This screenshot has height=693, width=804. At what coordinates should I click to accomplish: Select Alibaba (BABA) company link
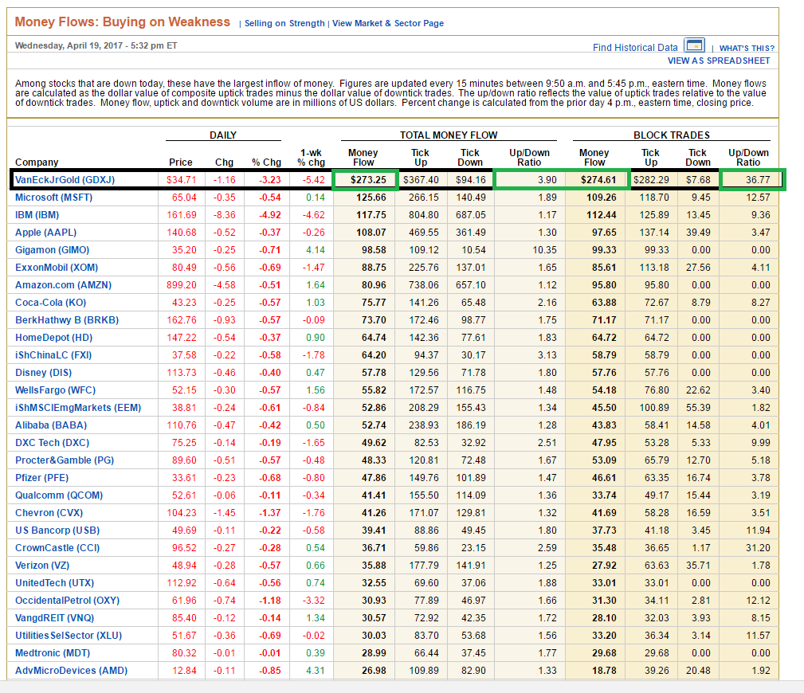pos(51,425)
